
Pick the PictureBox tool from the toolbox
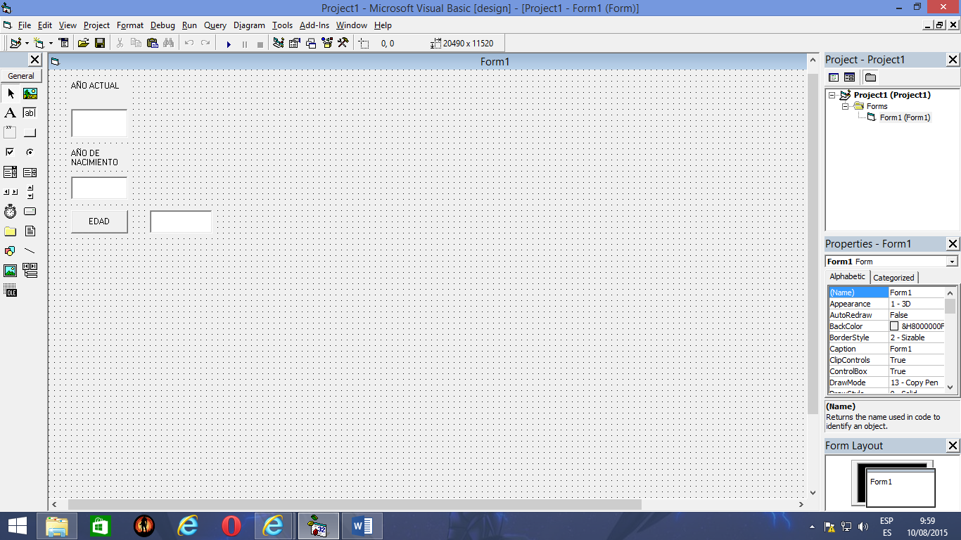point(29,93)
